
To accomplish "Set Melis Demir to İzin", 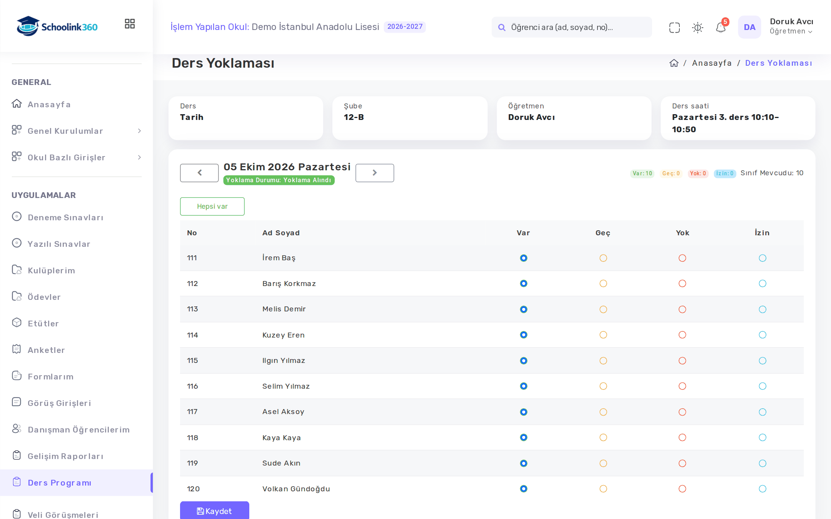I will coord(763,309).
